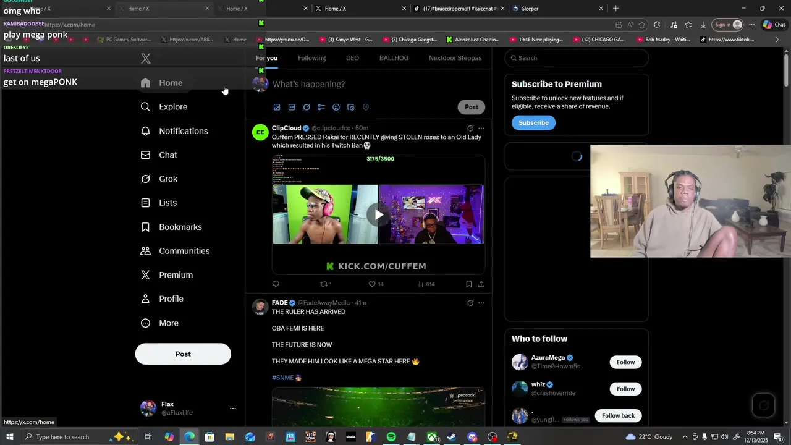Open the TikTok brucedropemoff browser tab

click(459, 9)
